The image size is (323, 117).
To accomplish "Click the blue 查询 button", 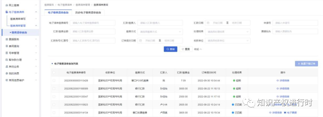I will coord(170,49).
